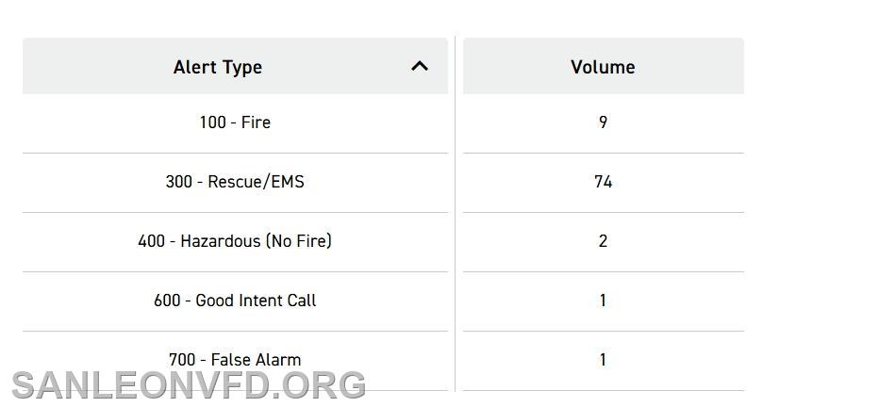Click the Volume column header
The image size is (879, 407).
pyautogui.click(x=604, y=66)
